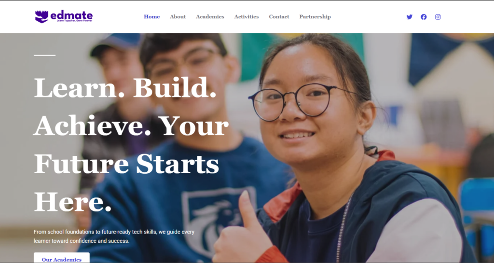Open the About page from navigation
The height and width of the screenshot is (263, 494).
coord(178,17)
